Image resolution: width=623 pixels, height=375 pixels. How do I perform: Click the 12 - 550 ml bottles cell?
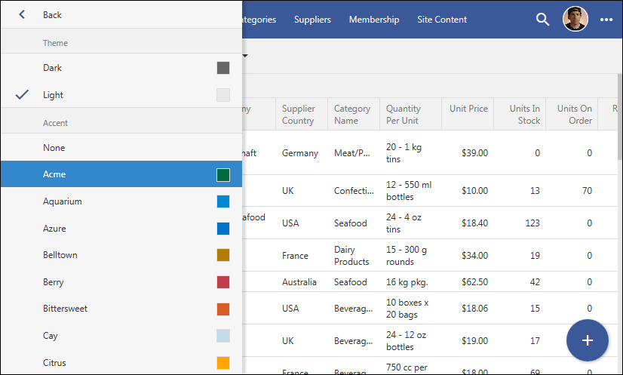409,191
